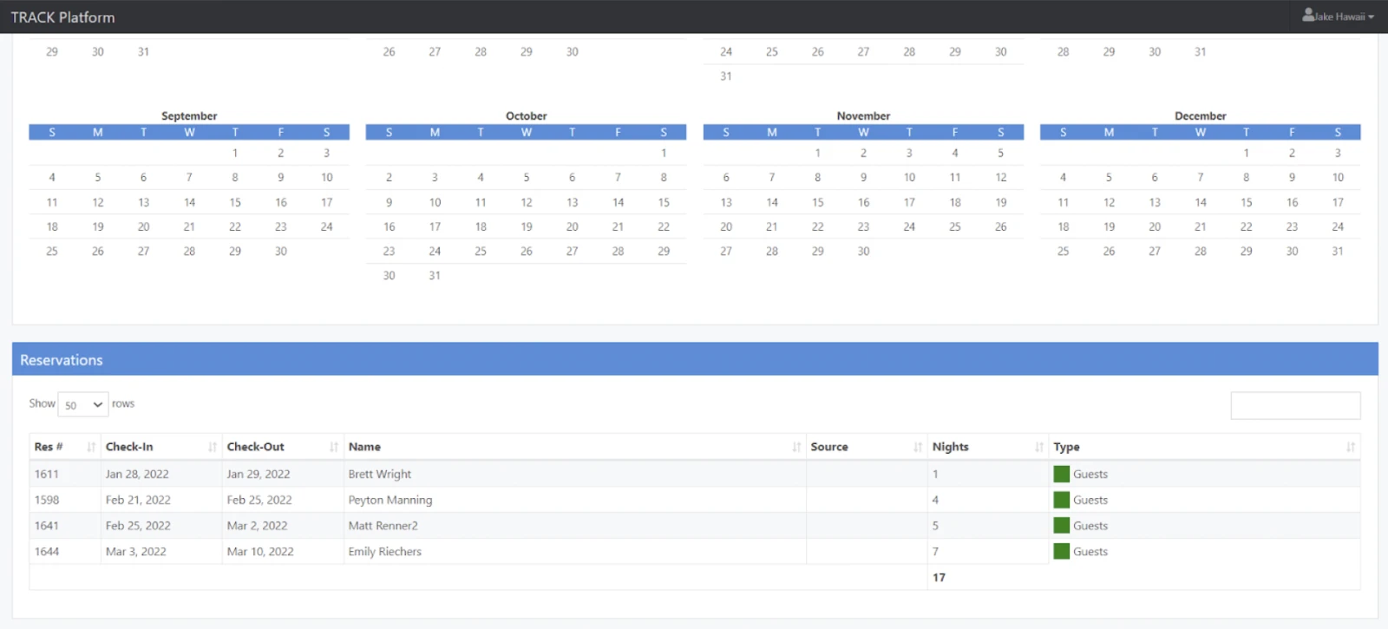The height and width of the screenshot is (629, 1388).
Task: Click the TRACK Platform brand link
Action: tap(62, 17)
